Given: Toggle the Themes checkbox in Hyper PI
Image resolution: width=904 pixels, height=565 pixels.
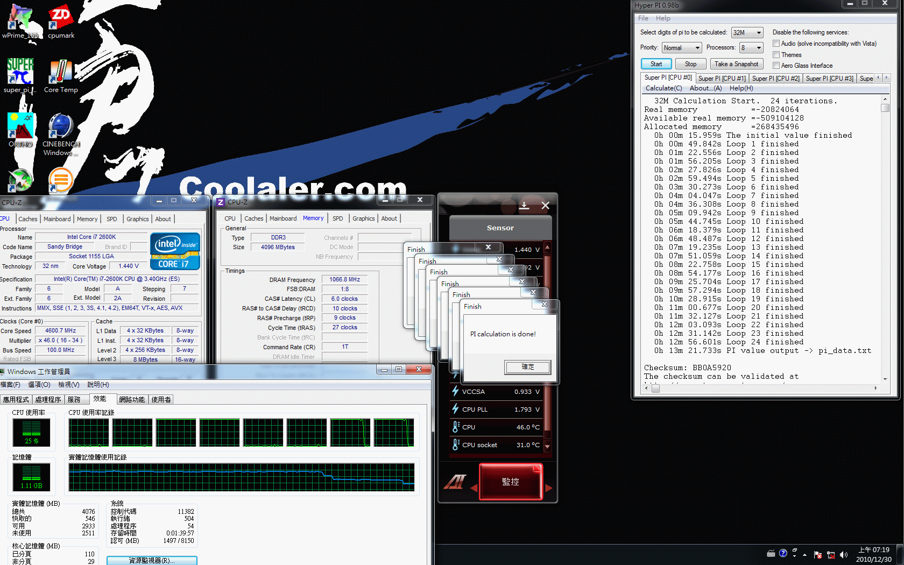Looking at the screenshot, I should [x=776, y=55].
